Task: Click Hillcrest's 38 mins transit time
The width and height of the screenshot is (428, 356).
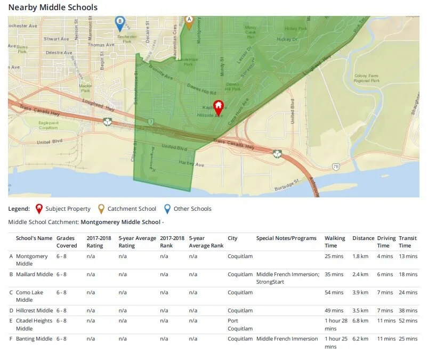Action: (408, 310)
